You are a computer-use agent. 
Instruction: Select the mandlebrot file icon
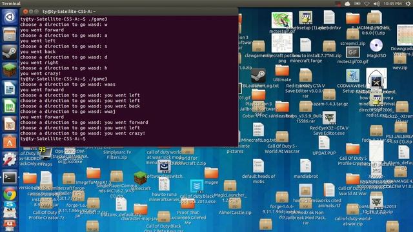coord(305,166)
